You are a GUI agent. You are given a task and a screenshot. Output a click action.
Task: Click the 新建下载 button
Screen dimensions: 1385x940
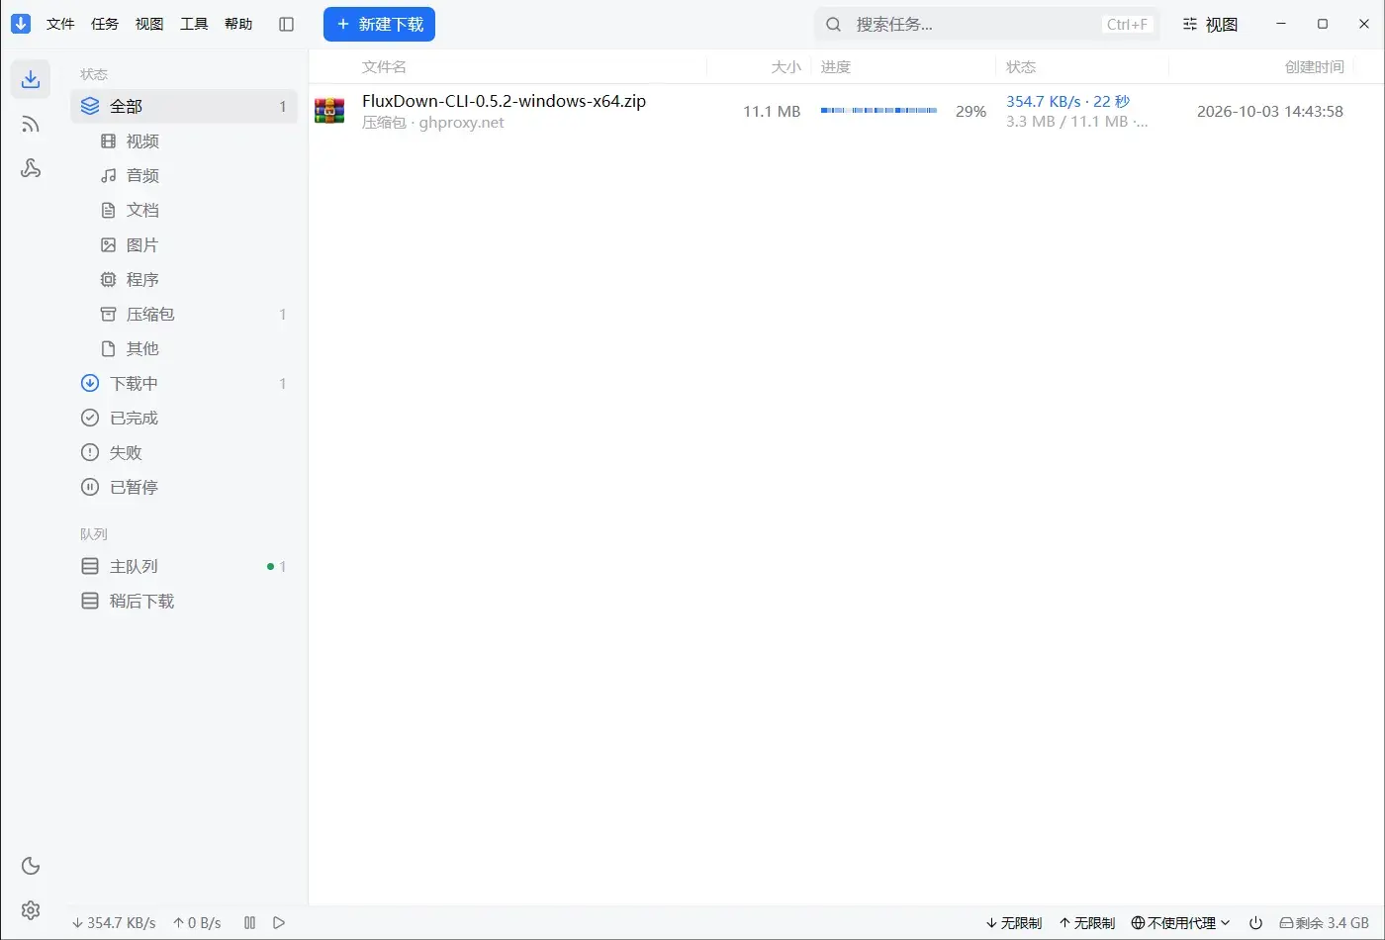(379, 24)
